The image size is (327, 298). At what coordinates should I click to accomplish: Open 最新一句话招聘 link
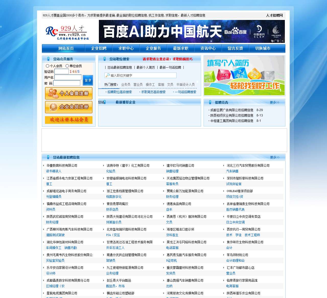(170, 67)
